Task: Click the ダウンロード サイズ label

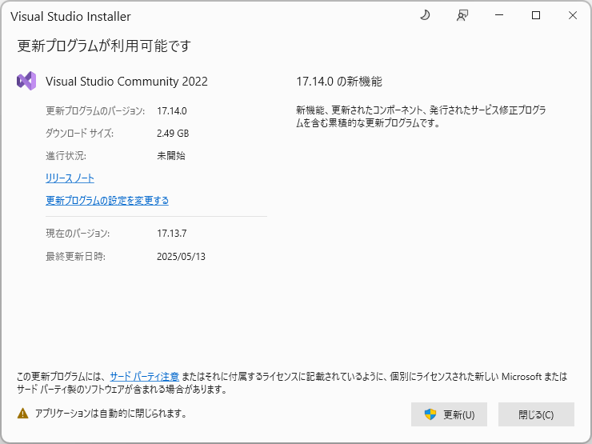Action: pos(80,134)
